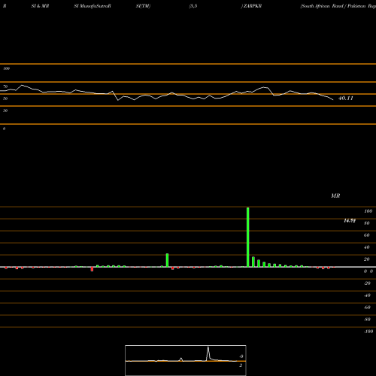Select the tallest green MR bar
376x376 pixels.
(x=248, y=237)
